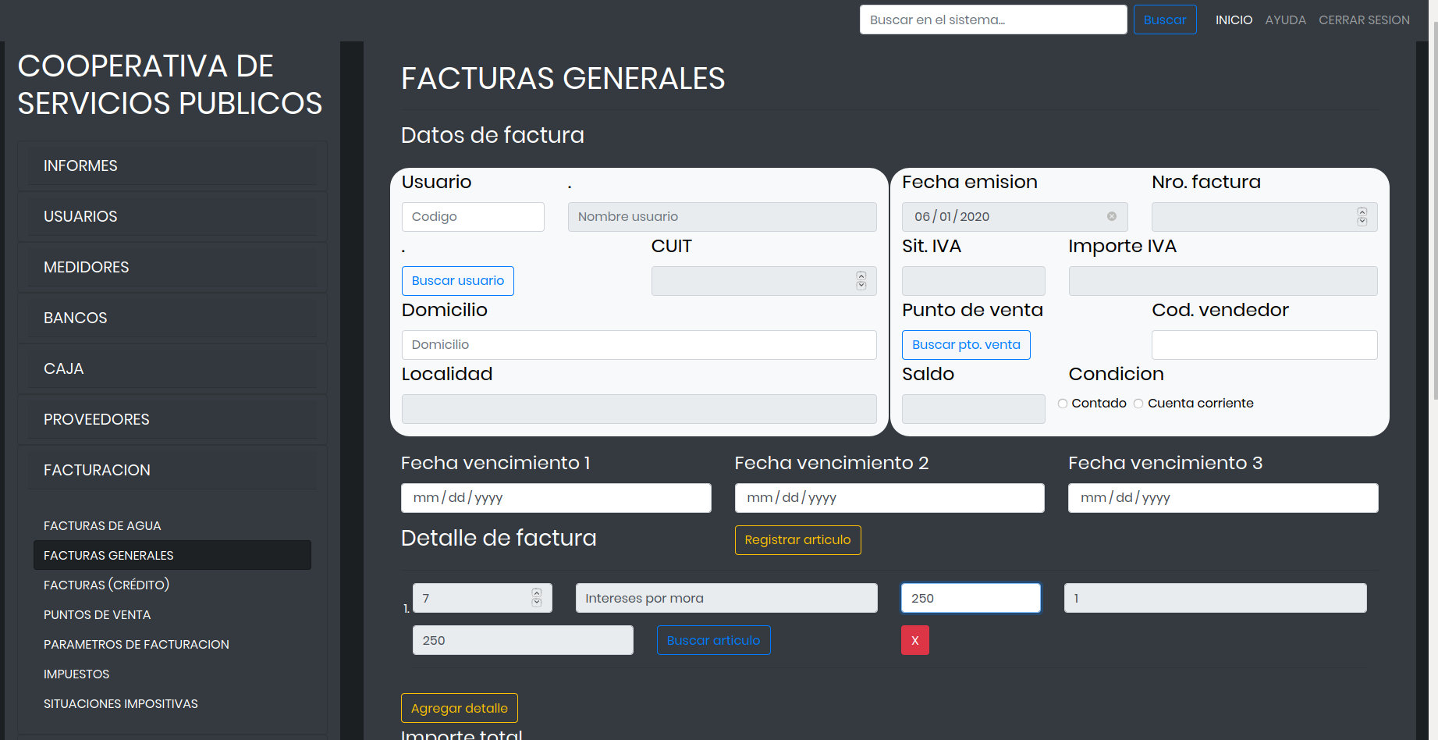Go to INICIO in top navigation
This screenshot has width=1438, height=740.
[x=1234, y=20]
